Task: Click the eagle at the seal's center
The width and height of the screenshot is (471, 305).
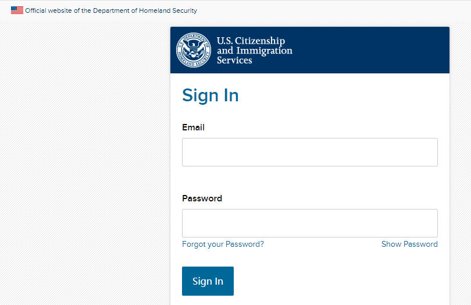Action: click(x=194, y=49)
